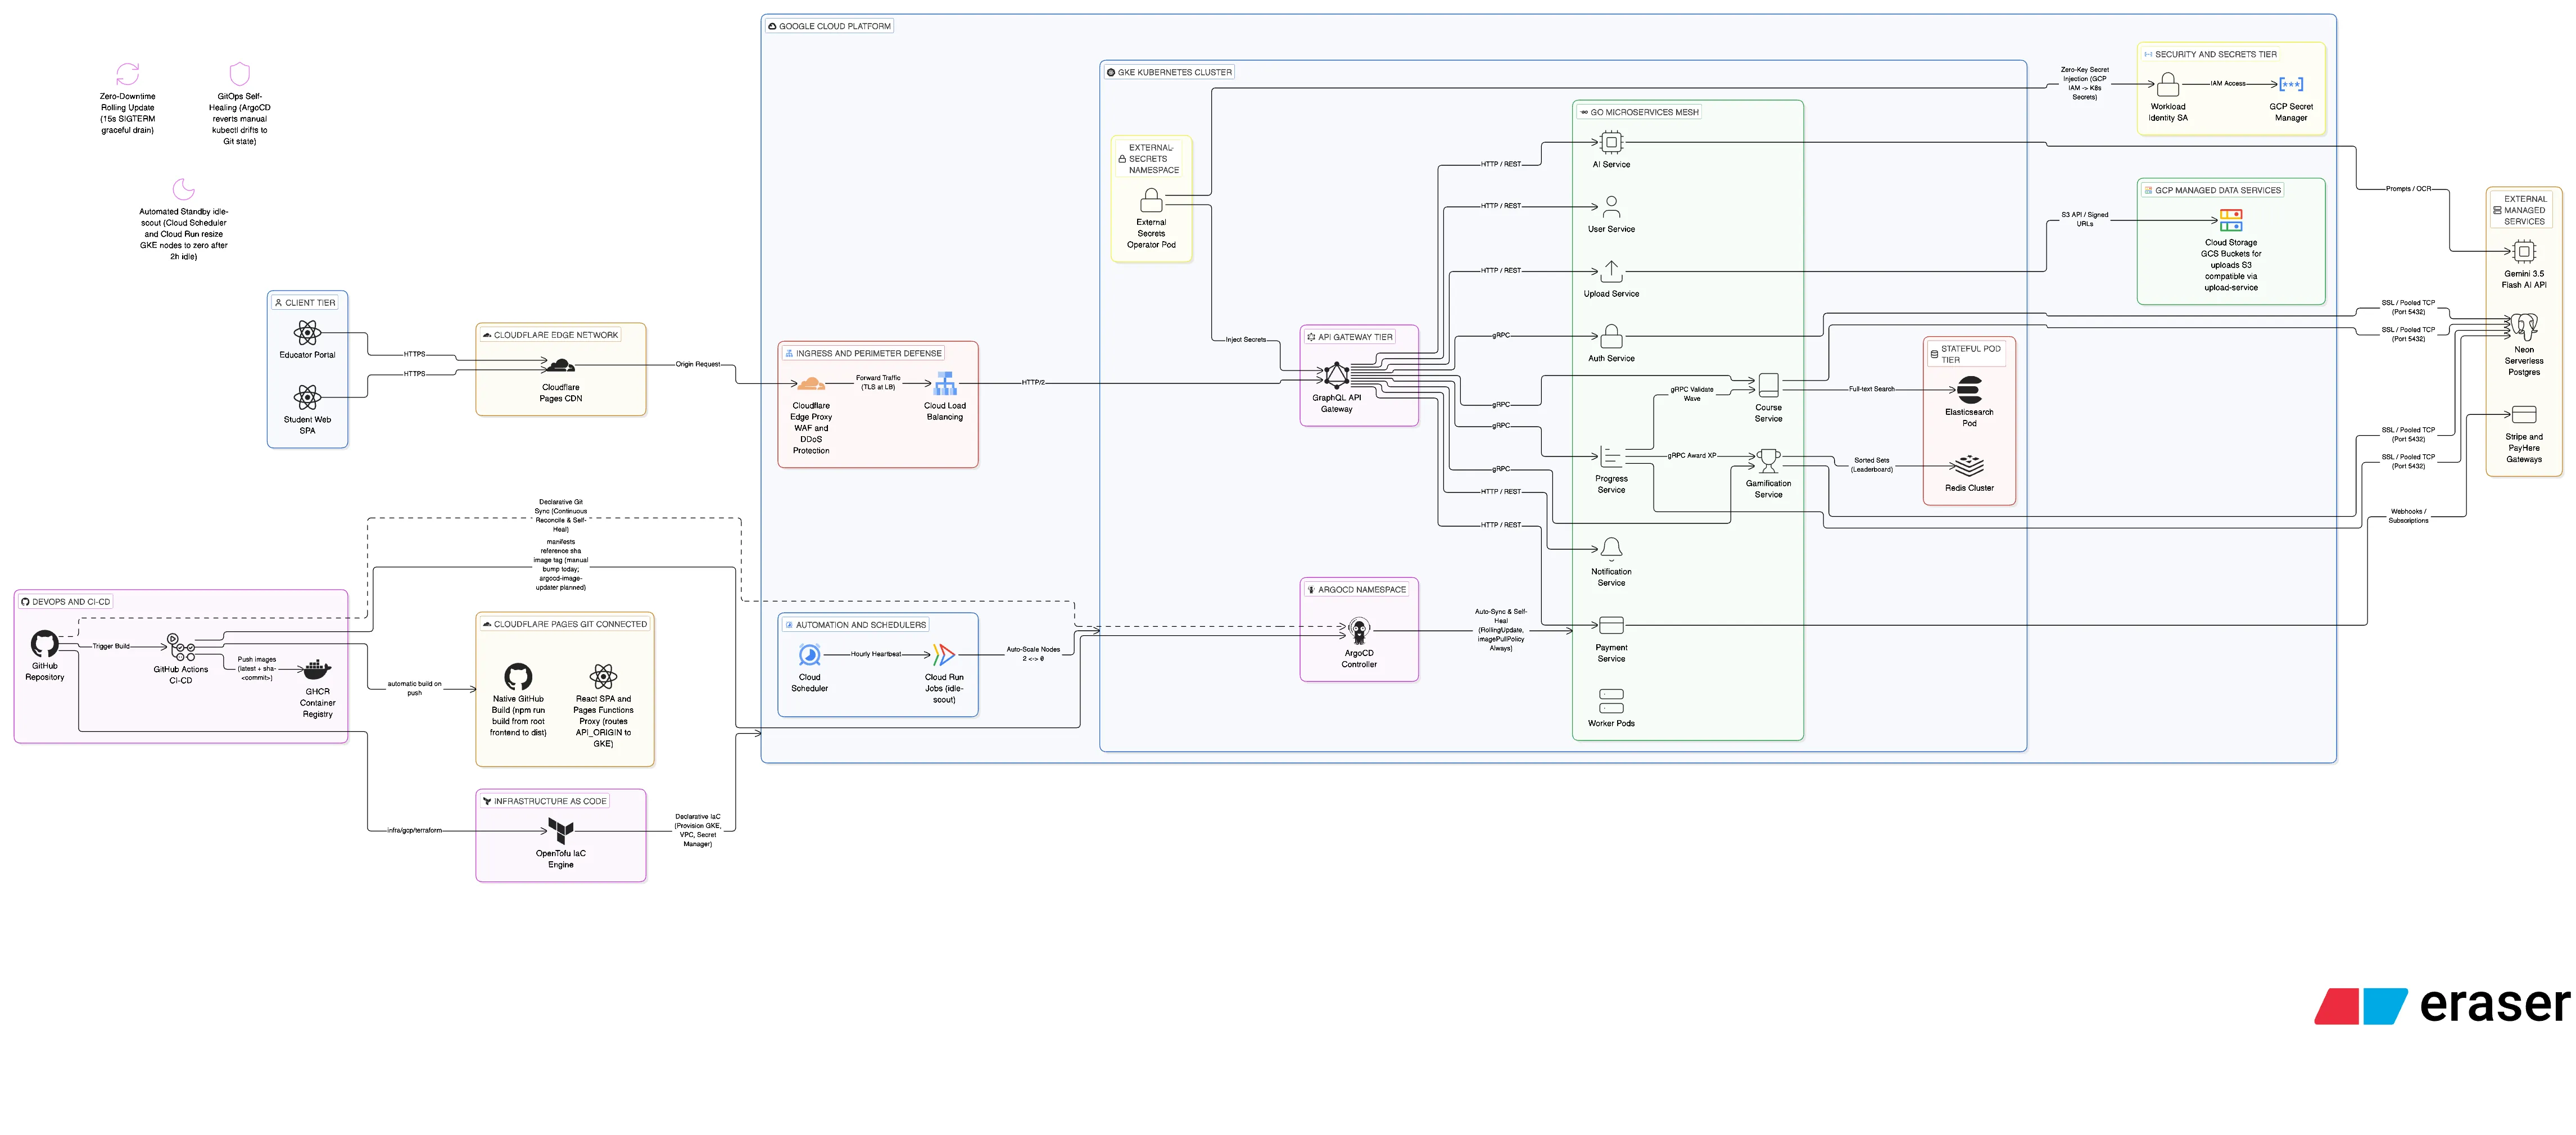2576x1135 pixels.
Task: Click the GHCR Container Registry Docker icon
Action: [317, 669]
